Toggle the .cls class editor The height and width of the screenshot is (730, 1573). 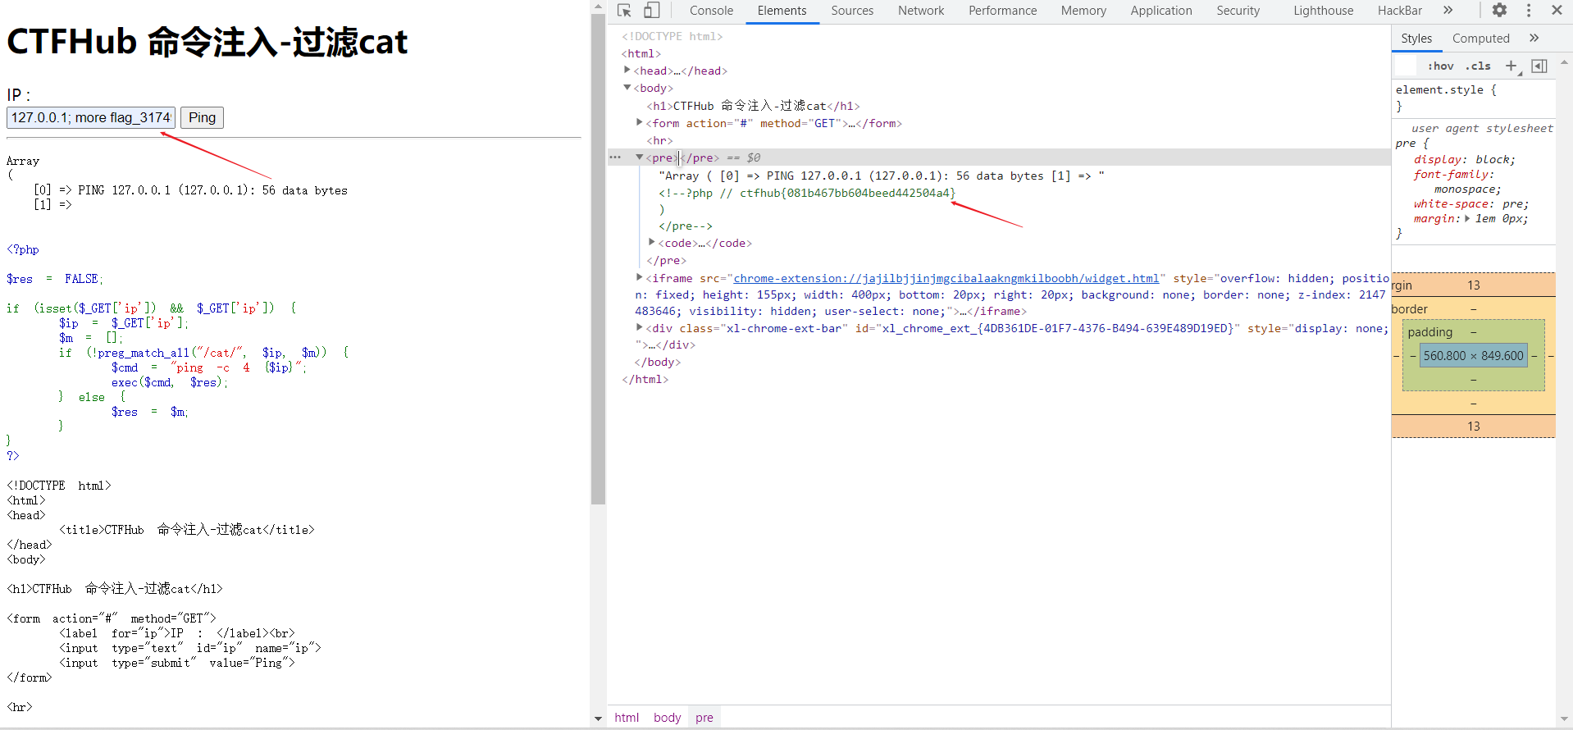pos(1478,66)
